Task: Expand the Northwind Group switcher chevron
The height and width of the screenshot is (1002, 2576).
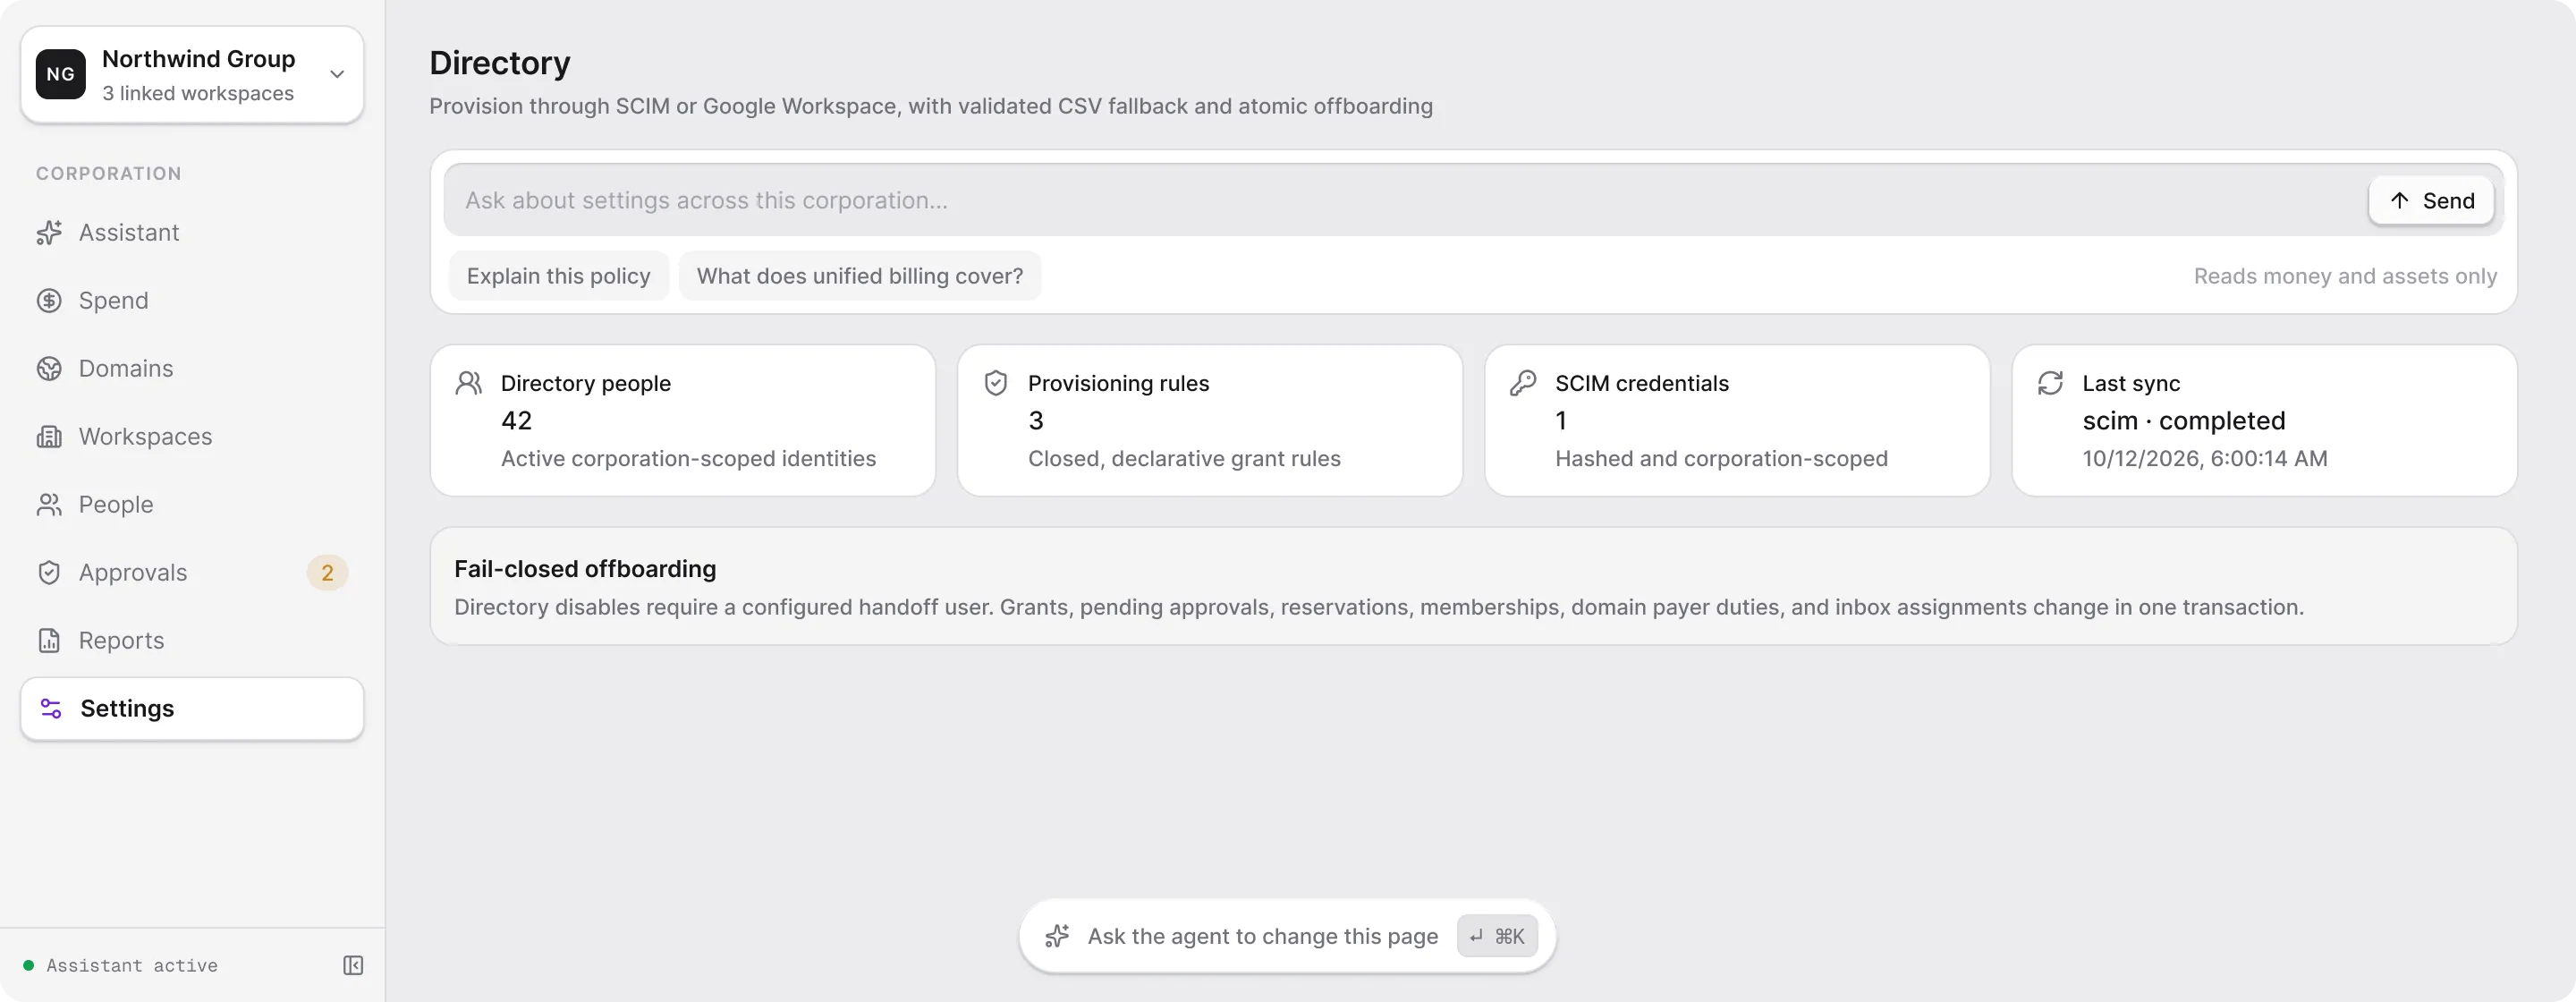Action: click(337, 75)
